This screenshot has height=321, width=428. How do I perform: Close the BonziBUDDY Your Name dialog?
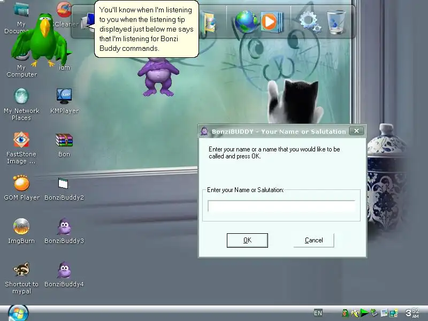356,131
